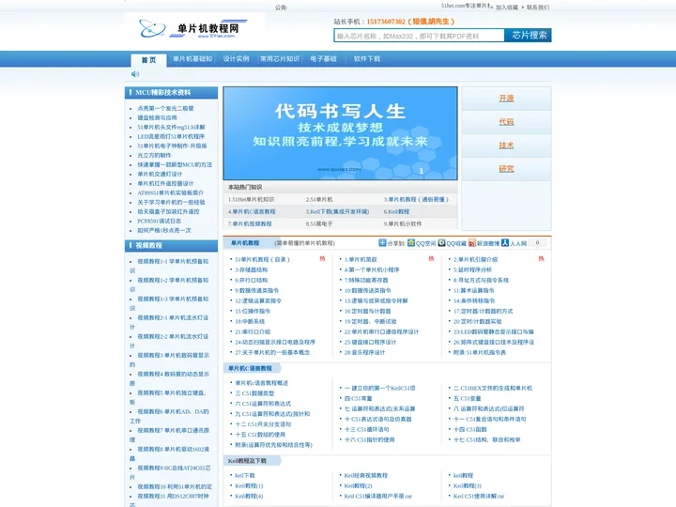
Task: Open lesson 4:第一个单片机小程序
Action: point(372,269)
